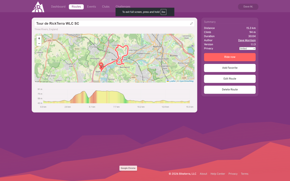Click the pencil edit icon beside route title
The width and height of the screenshot is (290, 181).
(x=191, y=23)
